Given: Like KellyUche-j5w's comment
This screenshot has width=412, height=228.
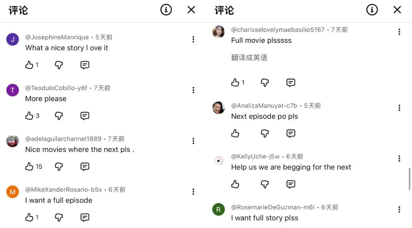Looking at the screenshot, I should point(235,184).
